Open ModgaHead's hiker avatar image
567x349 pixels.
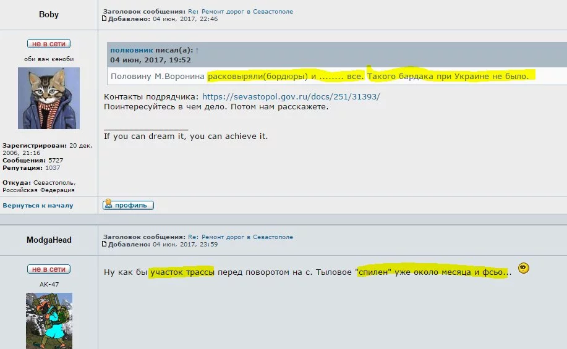pos(49,321)
